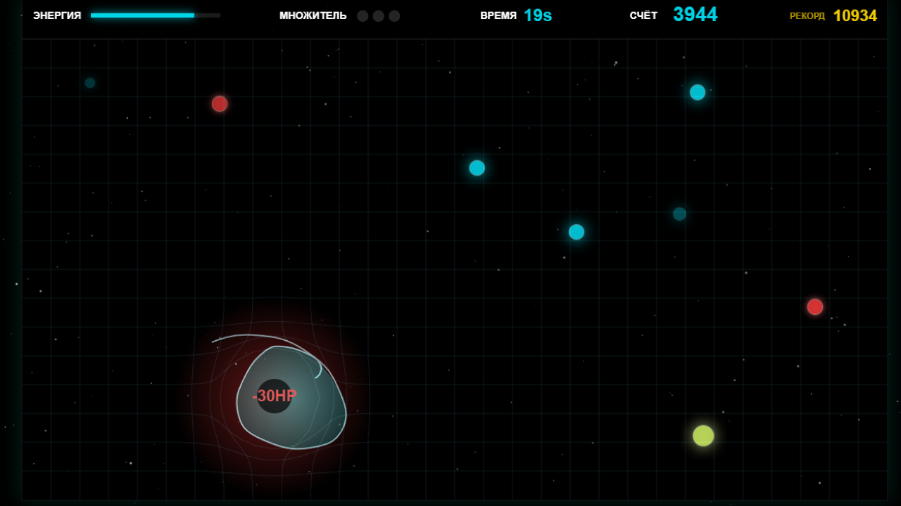Click the third multiplier dot
The image size is (901, 506).
point(394,15)
